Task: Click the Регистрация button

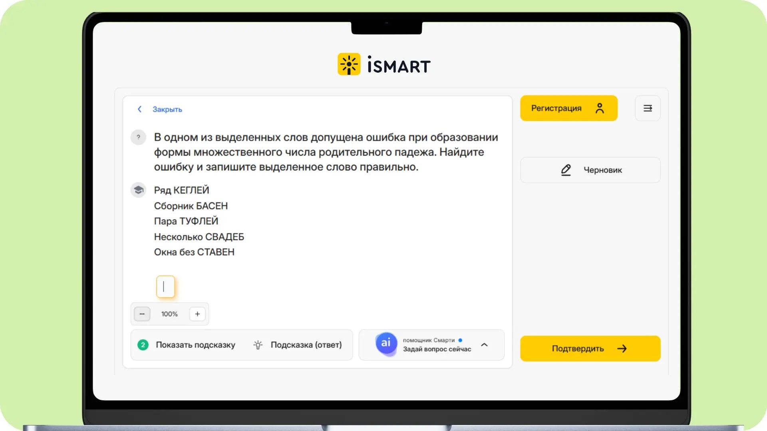Action: [568, 108]
